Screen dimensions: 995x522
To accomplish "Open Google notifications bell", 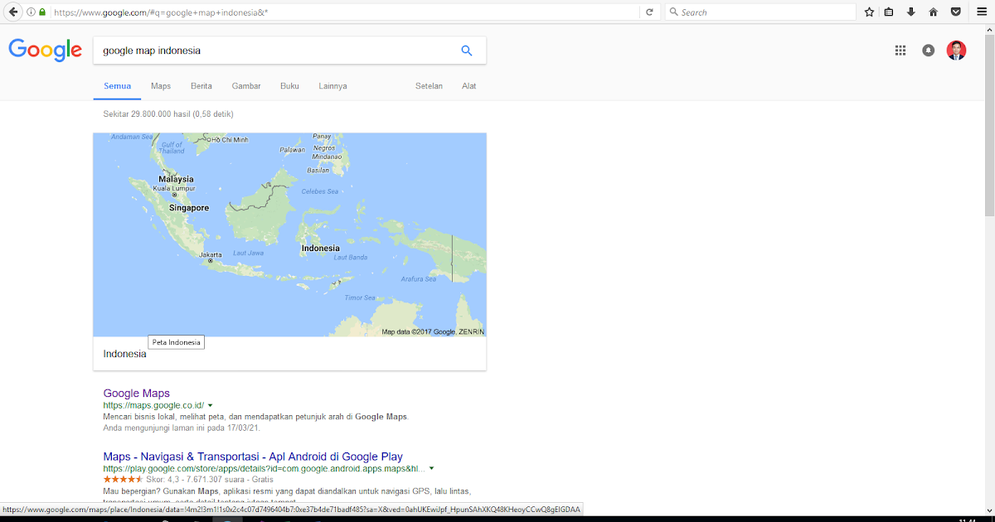I will (929, 51).
